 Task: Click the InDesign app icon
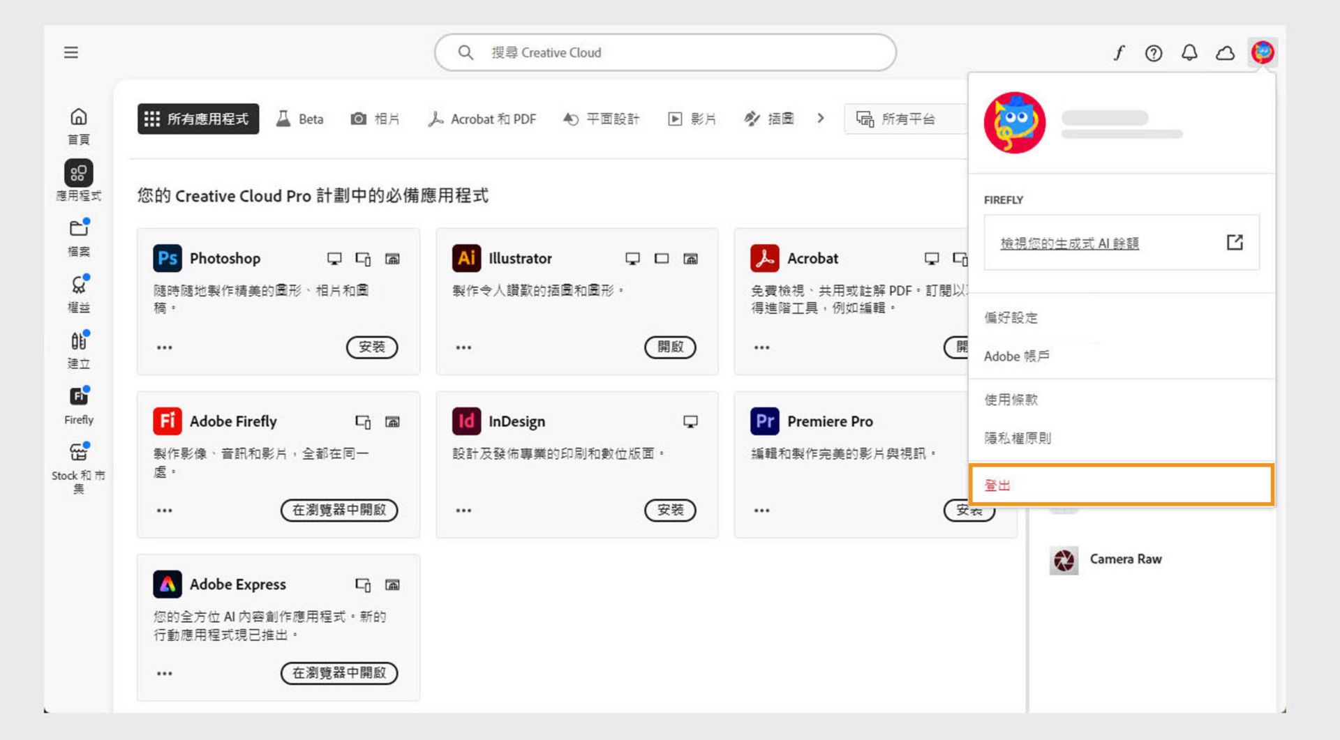pos(466,421)
